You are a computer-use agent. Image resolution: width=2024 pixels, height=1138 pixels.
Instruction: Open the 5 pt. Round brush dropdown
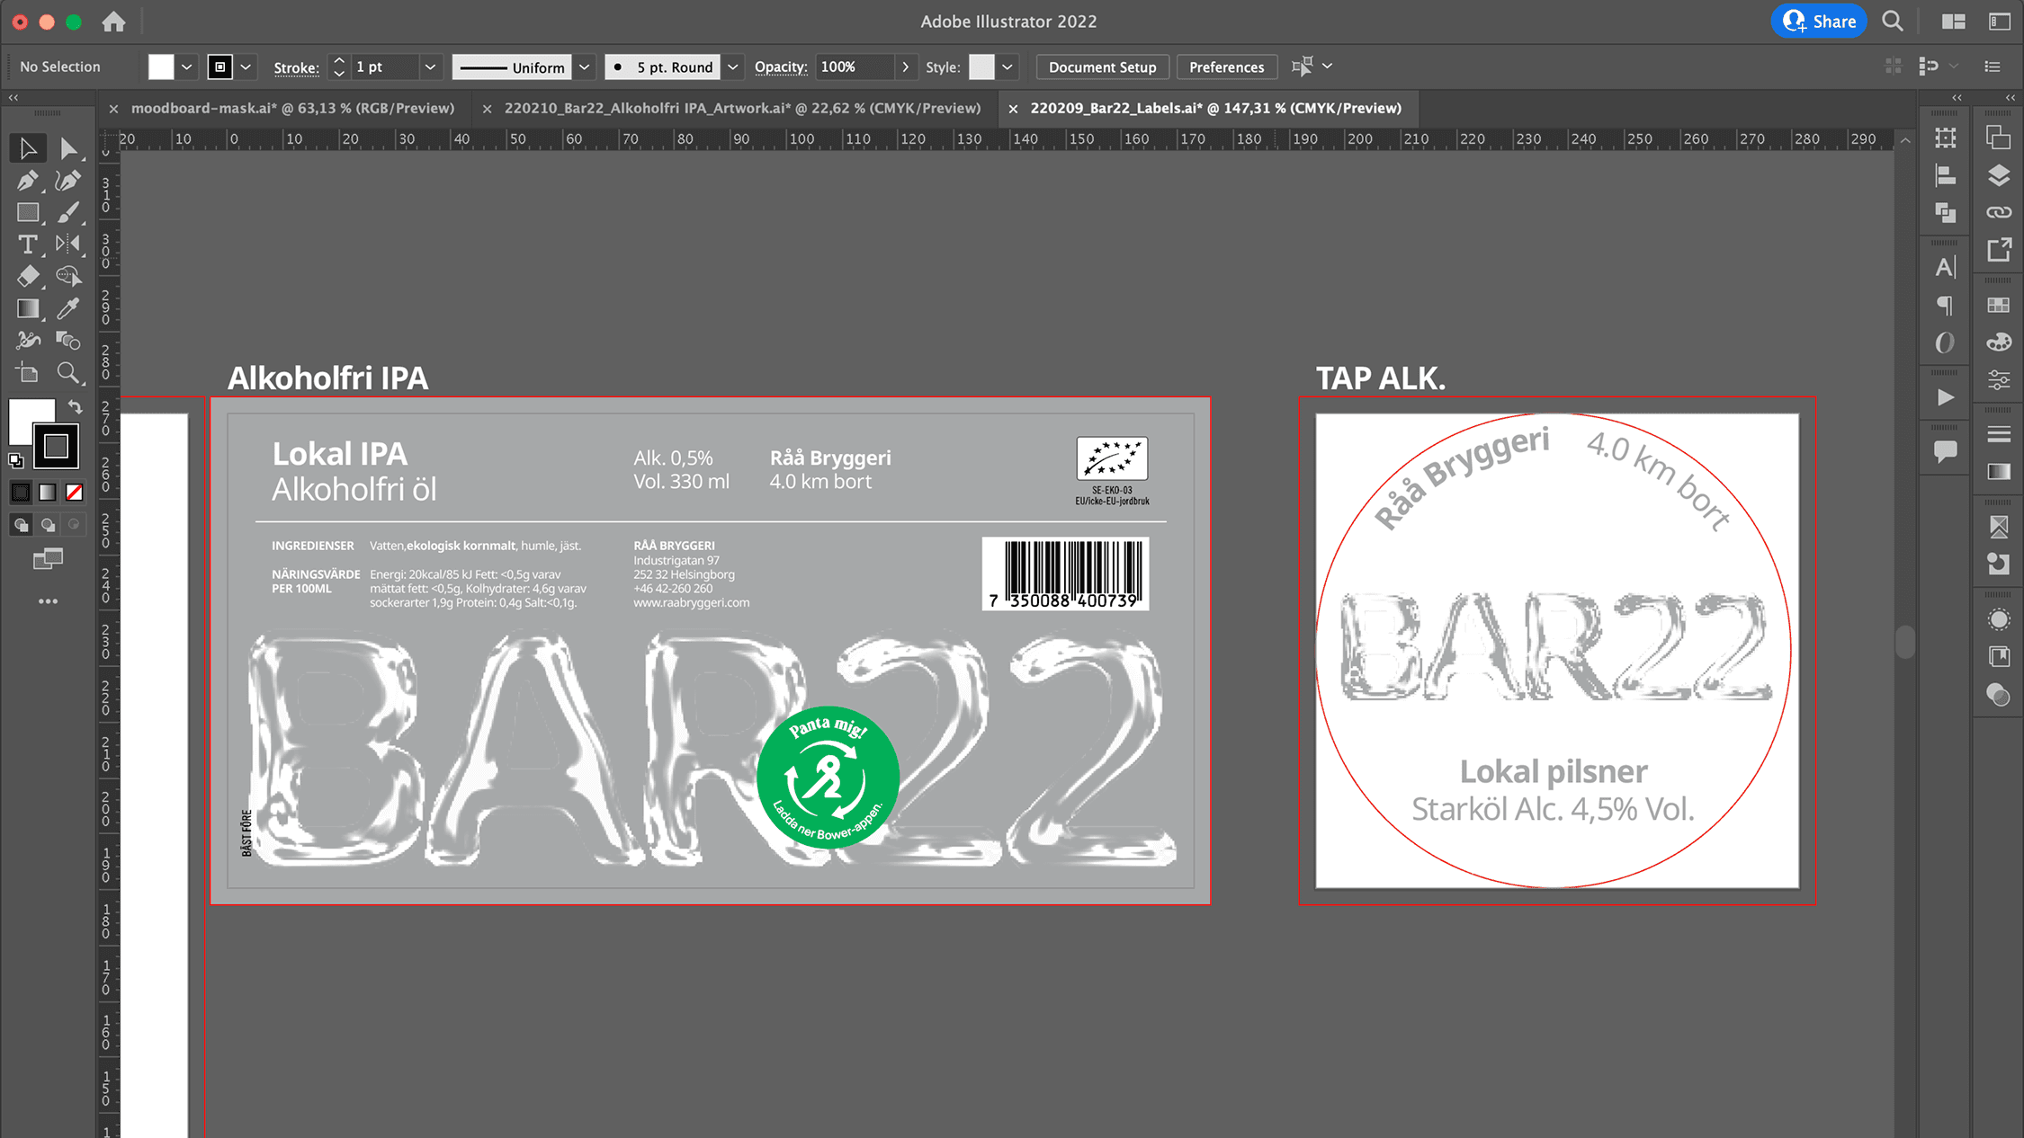pos(732,67)
